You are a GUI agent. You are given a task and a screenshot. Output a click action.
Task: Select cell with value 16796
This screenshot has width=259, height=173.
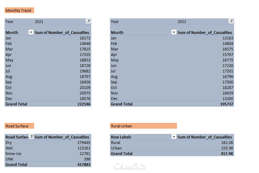[x=228, y=76]
